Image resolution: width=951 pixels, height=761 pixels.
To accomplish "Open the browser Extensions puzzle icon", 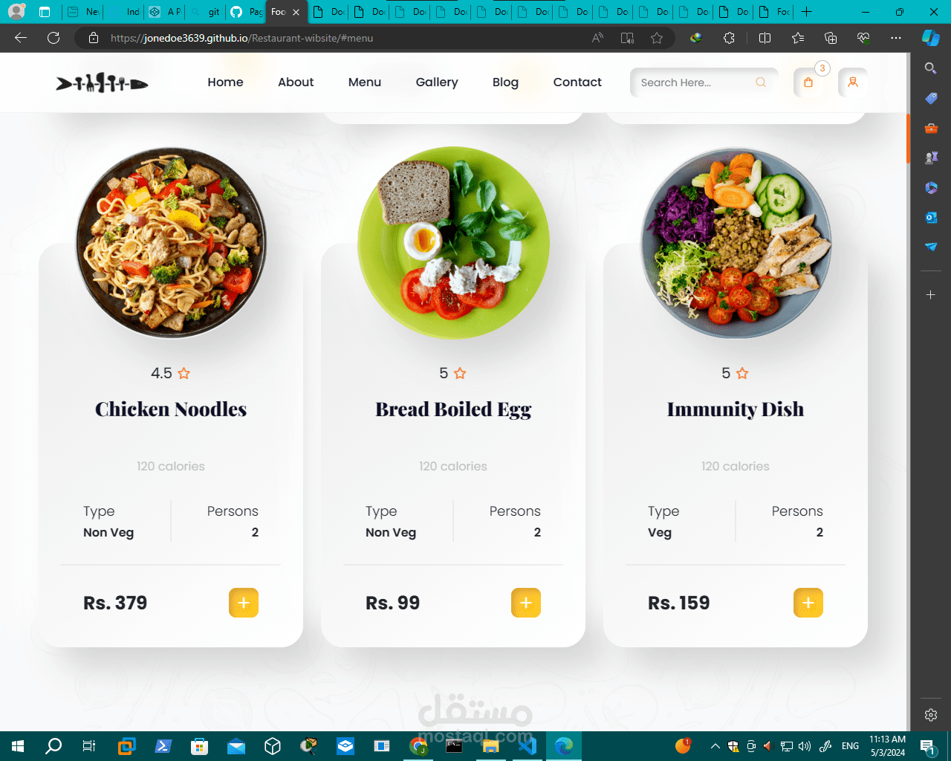I will point(729,38).
